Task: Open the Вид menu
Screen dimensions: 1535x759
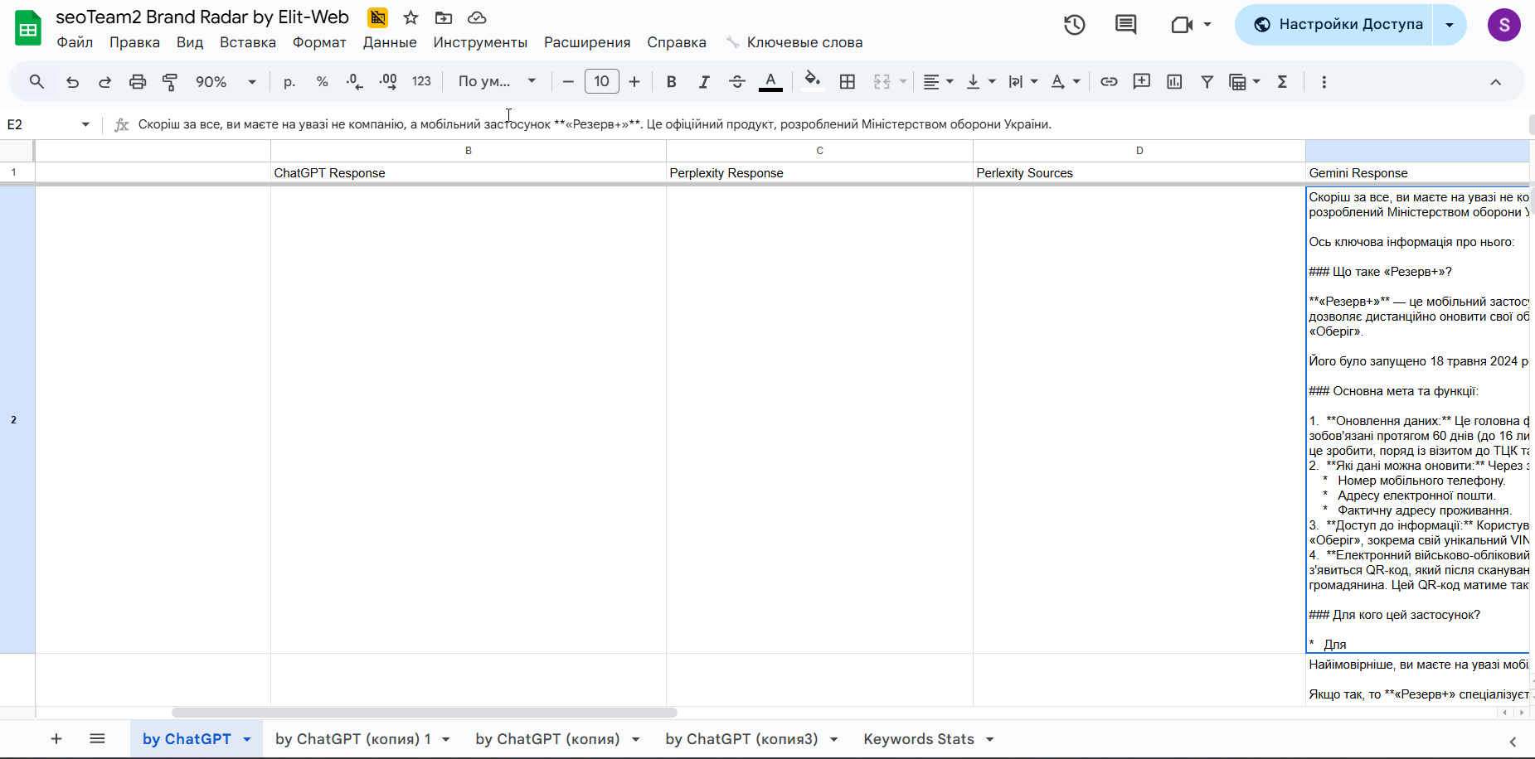Action: [x=190, y=42]
